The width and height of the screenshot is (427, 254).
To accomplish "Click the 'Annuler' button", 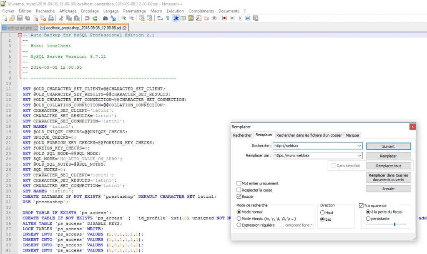I will [388, 189].
